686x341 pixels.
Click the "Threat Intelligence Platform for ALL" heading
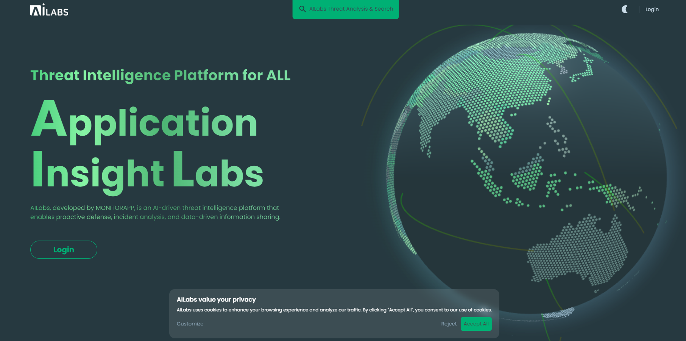coord(161,75)
